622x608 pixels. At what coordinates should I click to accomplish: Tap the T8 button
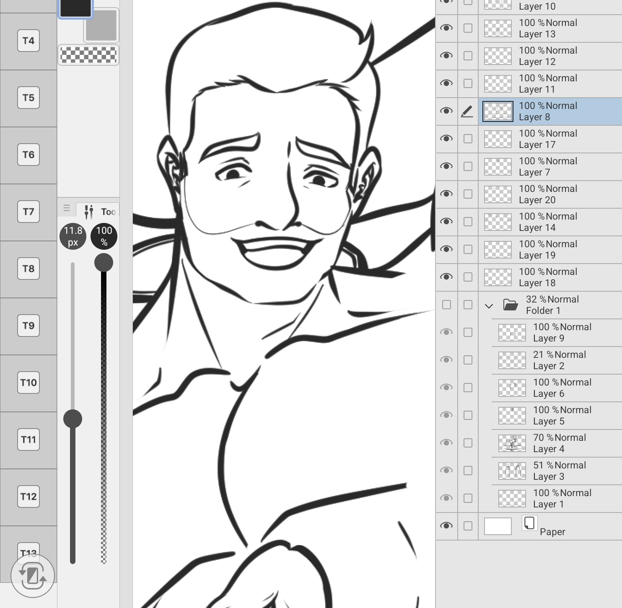click(x=29, y=269)
